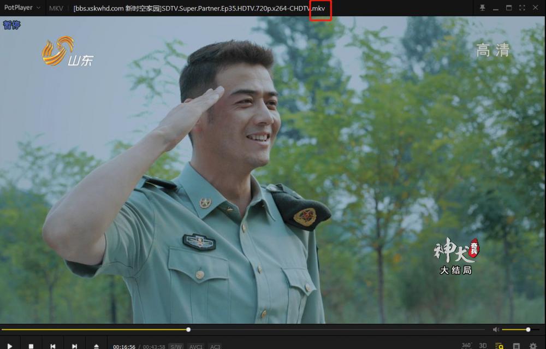Close the PotPlayer window
Screen dimensions: 546x349
point(535,8)
